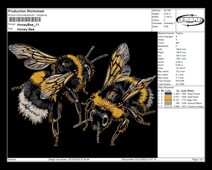This screenshot has width=212, height=170.
Task: Click the 'Name' column header
Action: (x=190, y=90)
